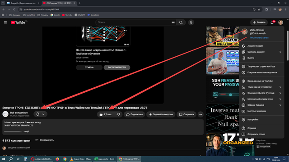
Task: Open Windows taskbar search
Action: tap(11, 159)
